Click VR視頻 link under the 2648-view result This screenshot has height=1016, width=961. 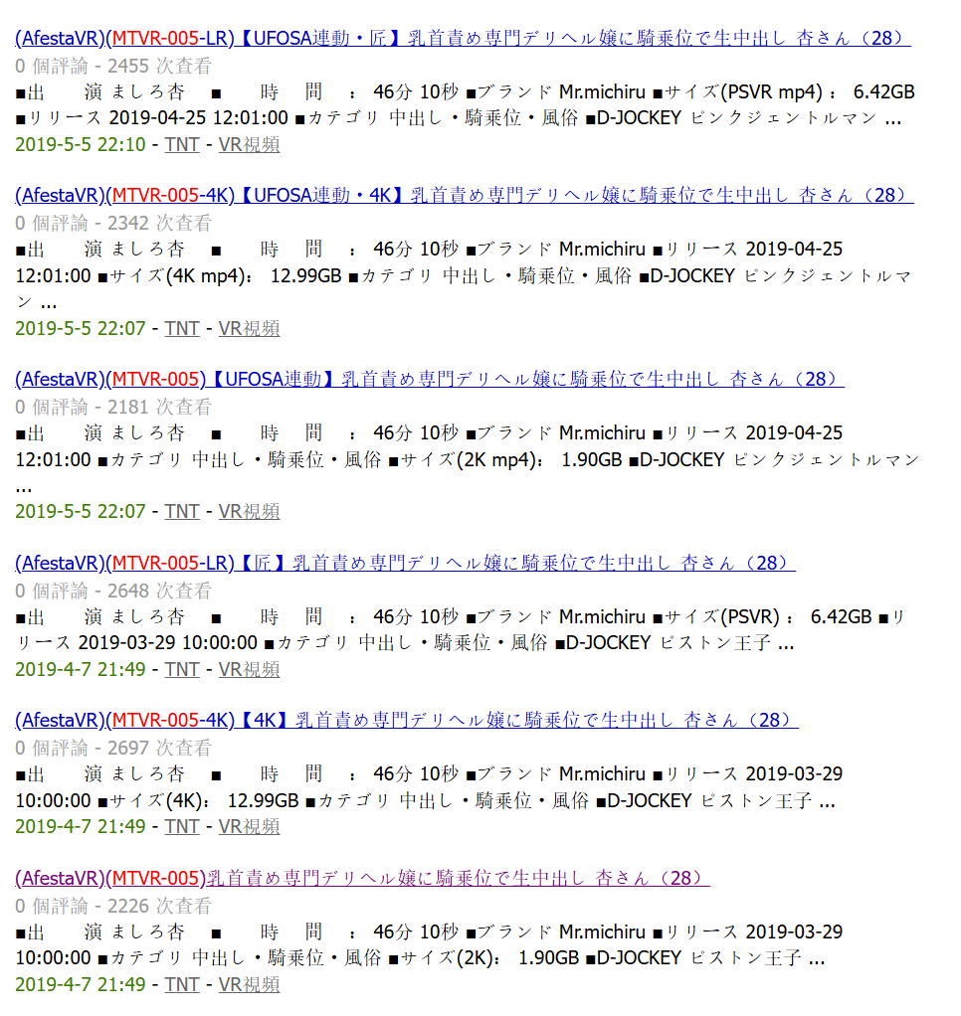pyautogui.click(x=249, y=669)
